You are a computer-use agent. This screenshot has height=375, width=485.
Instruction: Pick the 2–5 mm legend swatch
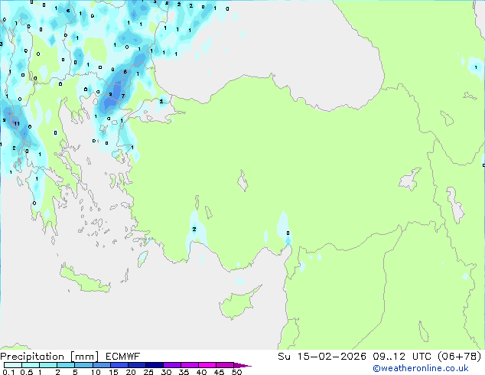66,365
